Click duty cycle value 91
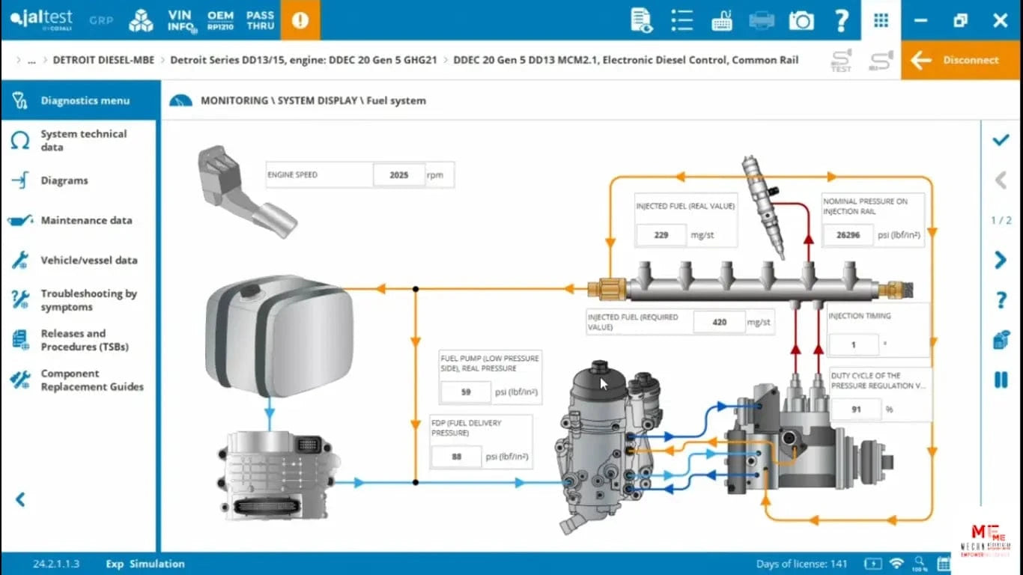The width and height of the screenshot is (1023, 575). point(856,410)
